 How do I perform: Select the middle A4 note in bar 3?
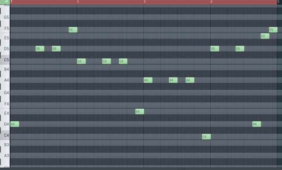173,80
